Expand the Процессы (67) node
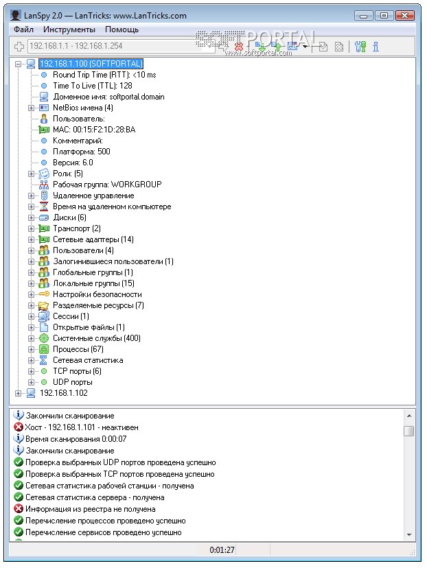427x568 pixels. click(x=31, y=350)
